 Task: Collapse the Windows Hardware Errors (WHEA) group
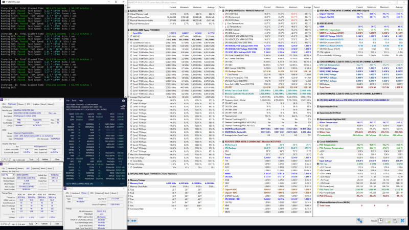315,202
